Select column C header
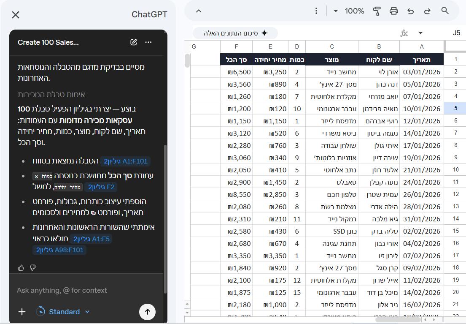466x324 pixels. pos(332,46)
